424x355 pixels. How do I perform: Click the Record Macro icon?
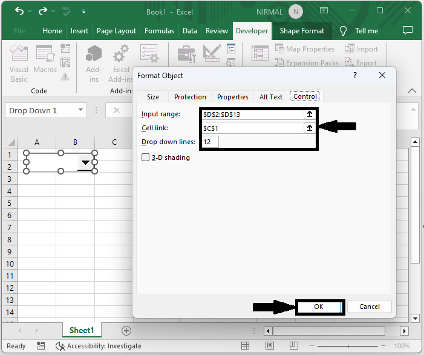(x=65, y=48)
